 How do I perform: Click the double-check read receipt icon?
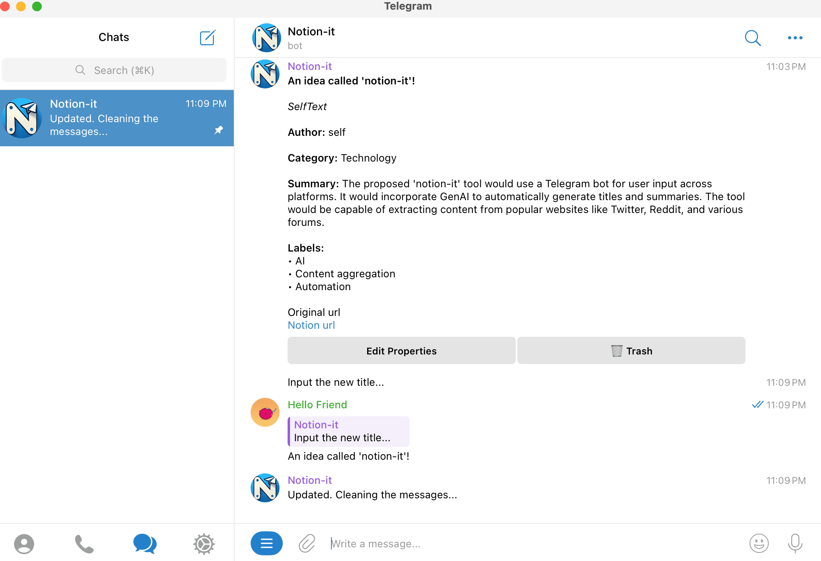point(757,405)
